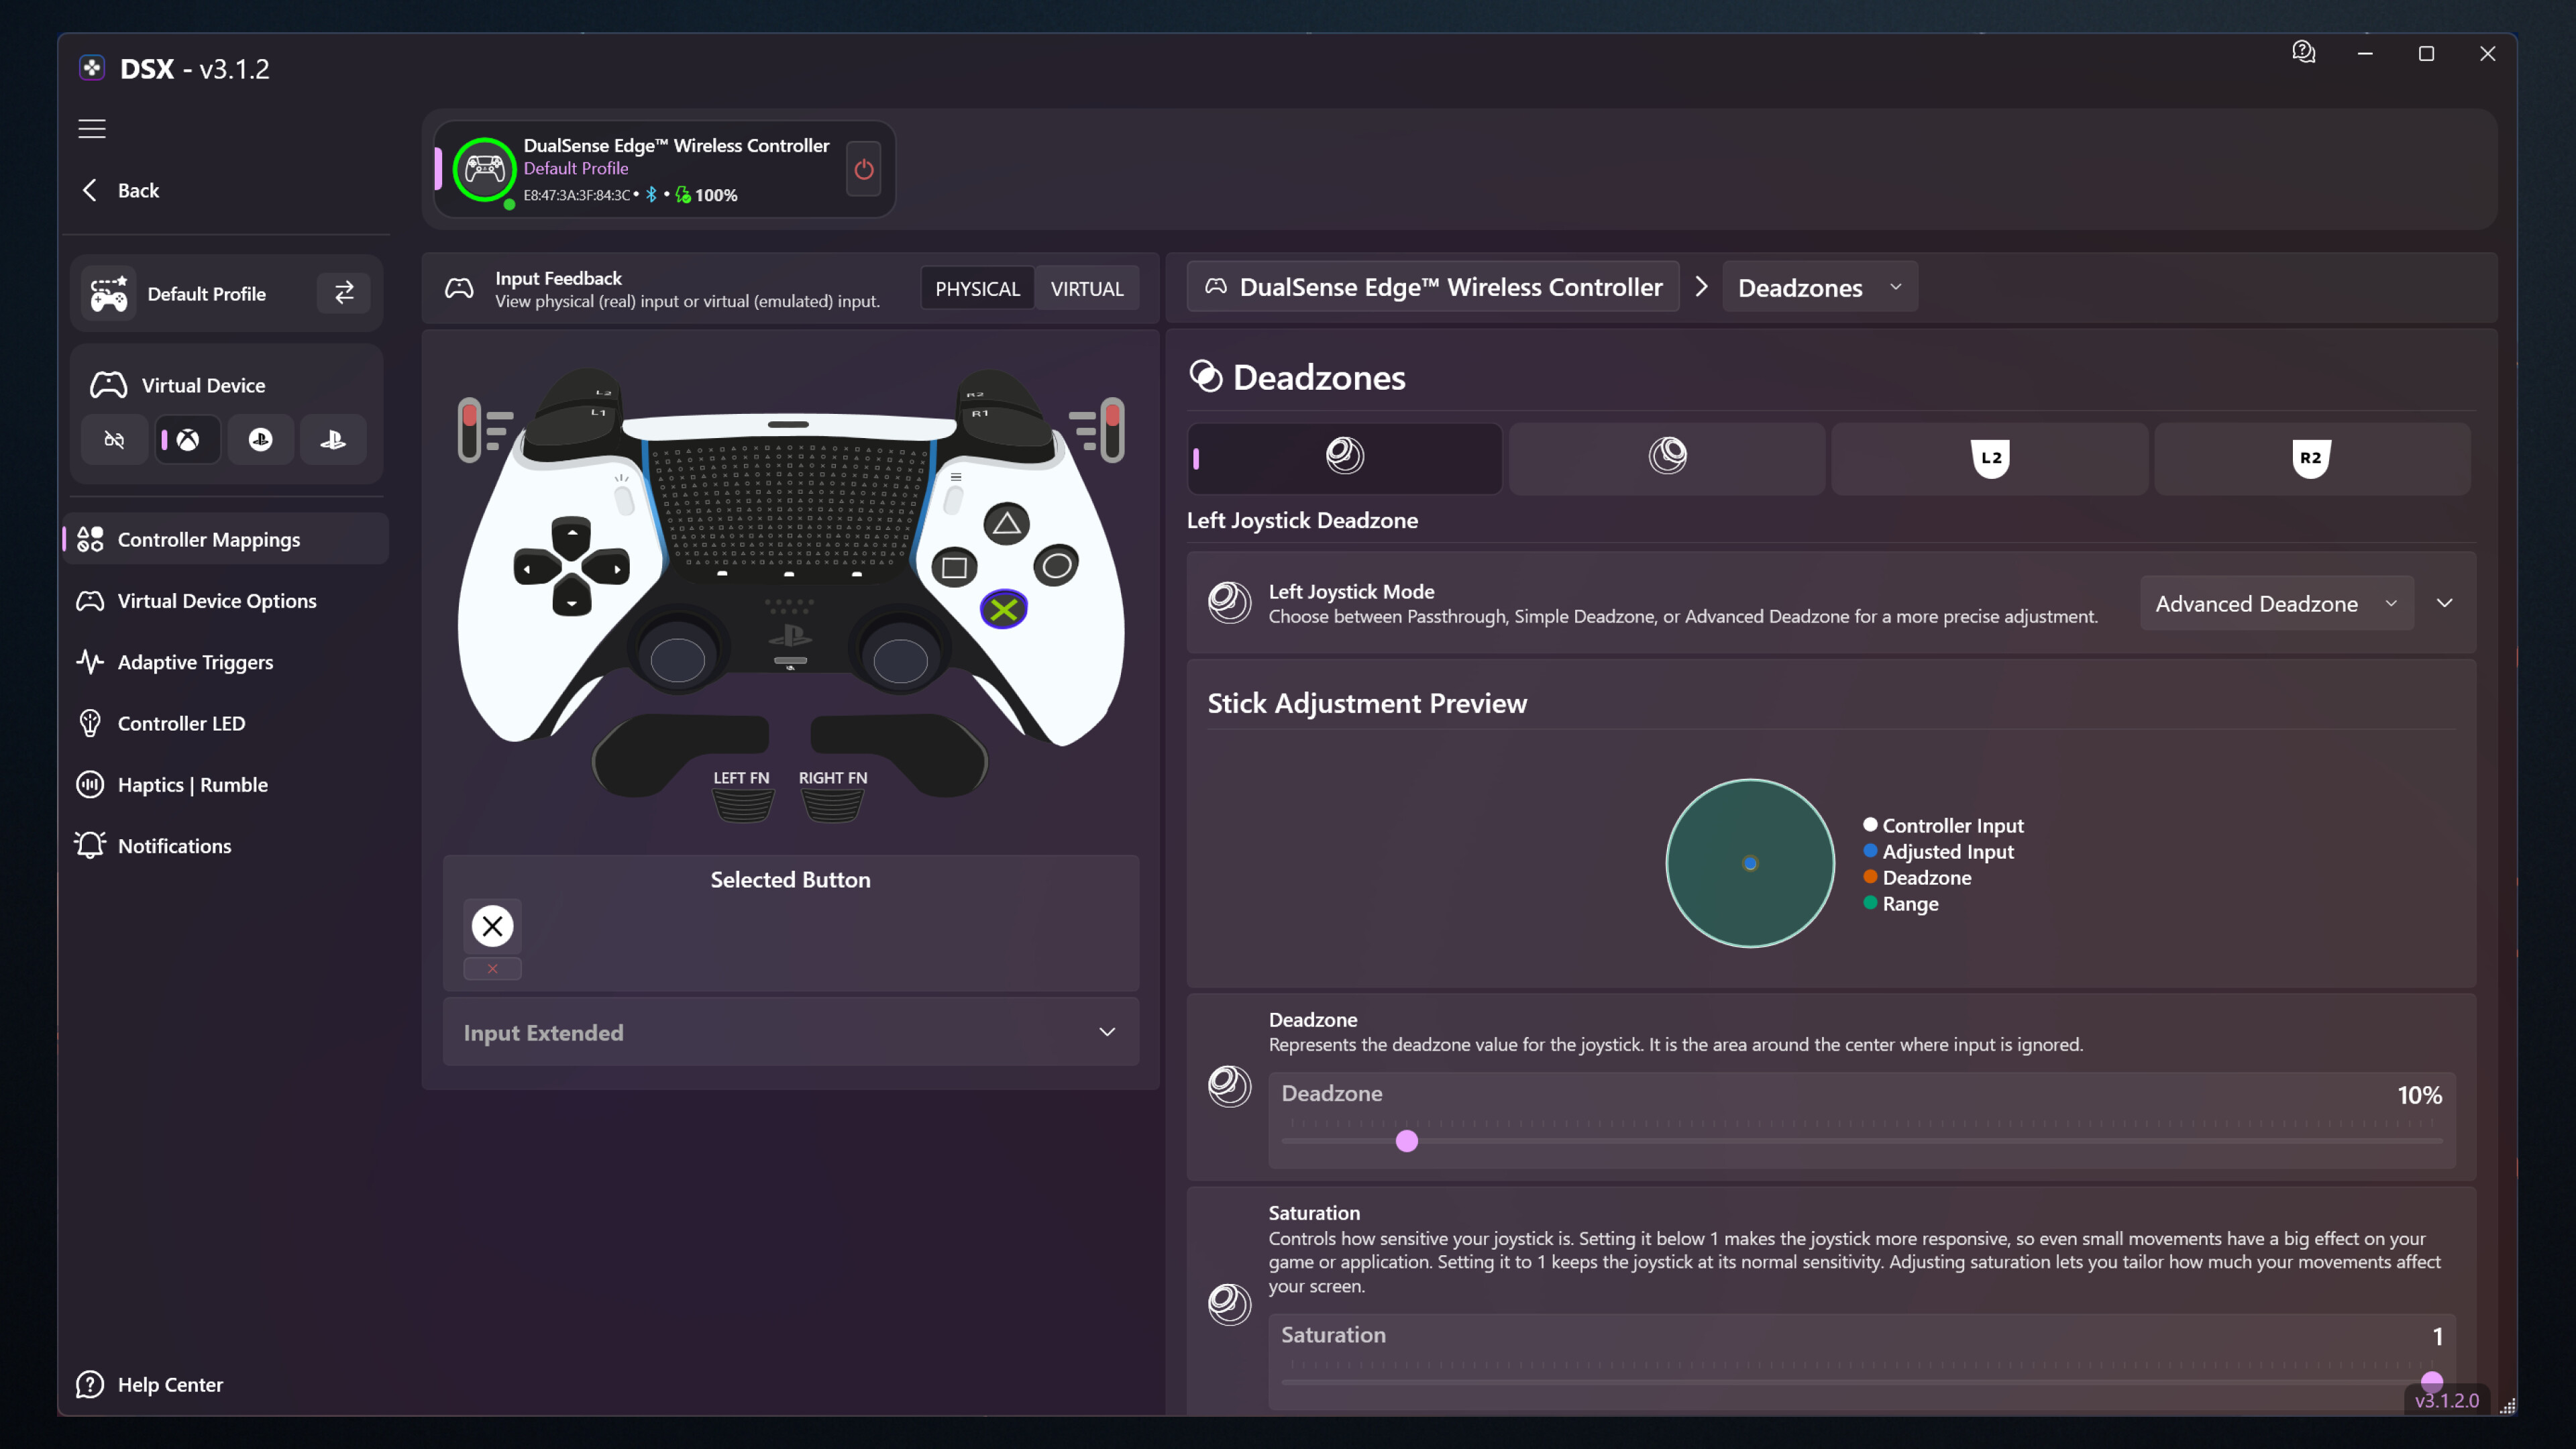The width and height of the screenshot is (2576, 1449).
Task: Select DualShock 4 virtual device emulation
Action: [260, 439]
